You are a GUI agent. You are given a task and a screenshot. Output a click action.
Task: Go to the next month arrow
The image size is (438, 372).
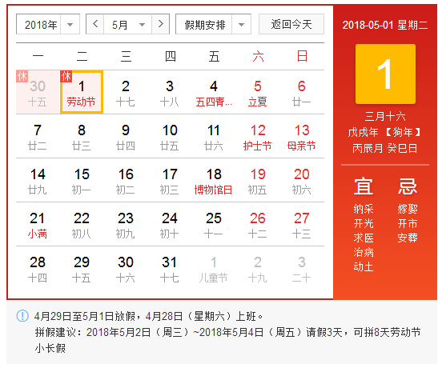(161, 24)
